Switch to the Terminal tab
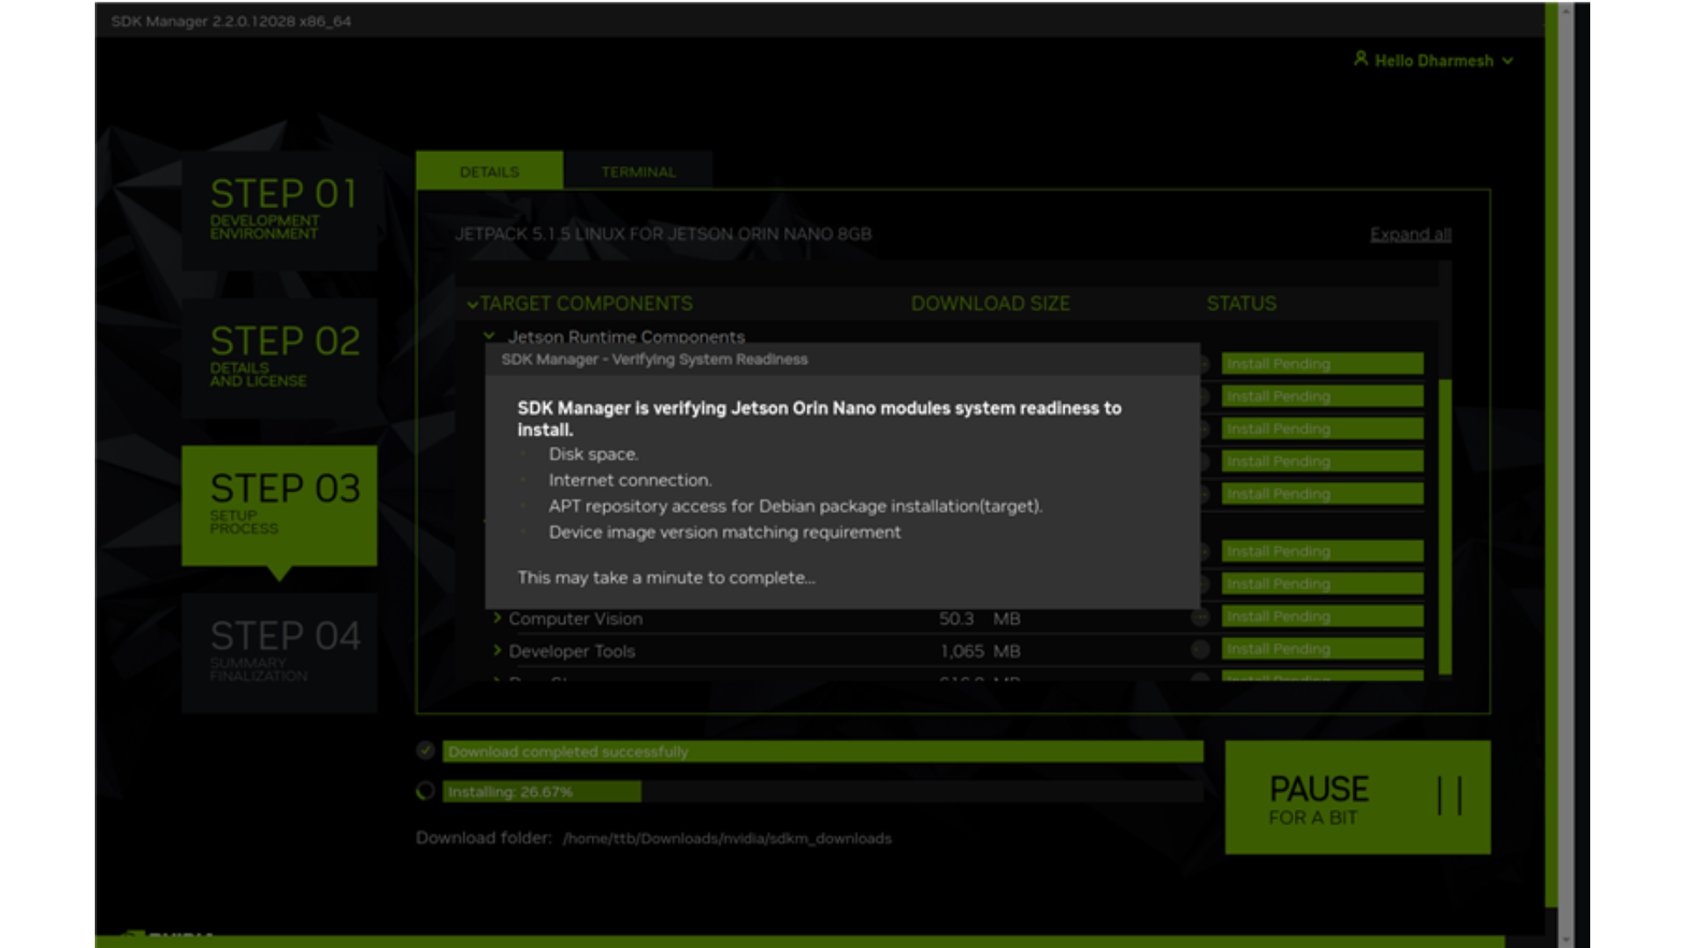The image size is (1685, 948). point(638,171)
